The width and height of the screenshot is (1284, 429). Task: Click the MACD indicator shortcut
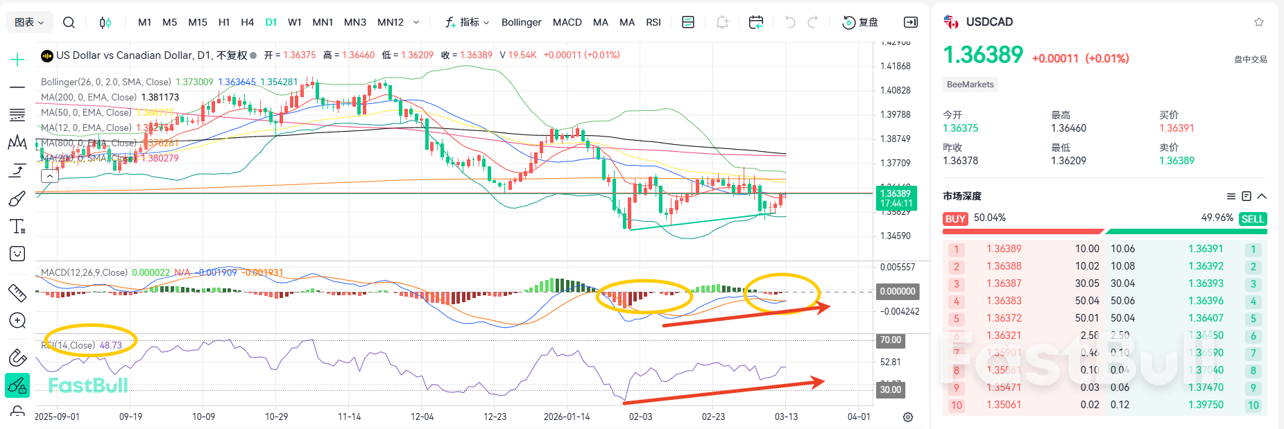tap(567, 22)
